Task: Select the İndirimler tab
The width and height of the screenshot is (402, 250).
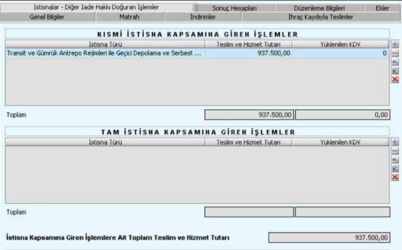Action: 203,17
